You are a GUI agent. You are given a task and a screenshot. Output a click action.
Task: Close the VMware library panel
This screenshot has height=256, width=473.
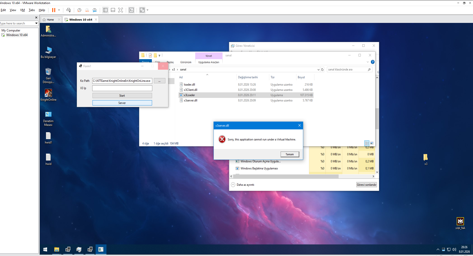tap(36, 18)
